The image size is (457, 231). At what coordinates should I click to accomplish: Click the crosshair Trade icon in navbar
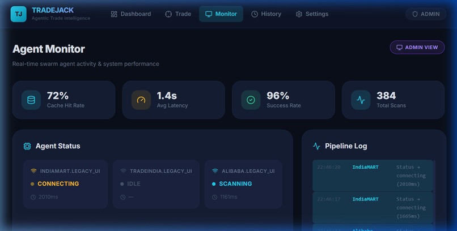tap(168, 14)
